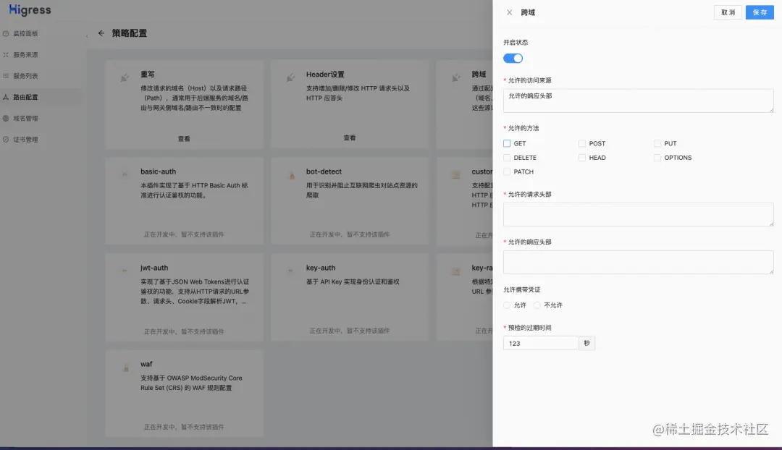Click the Higress logo
Viewport: 782px width, 450px height.
30,9
